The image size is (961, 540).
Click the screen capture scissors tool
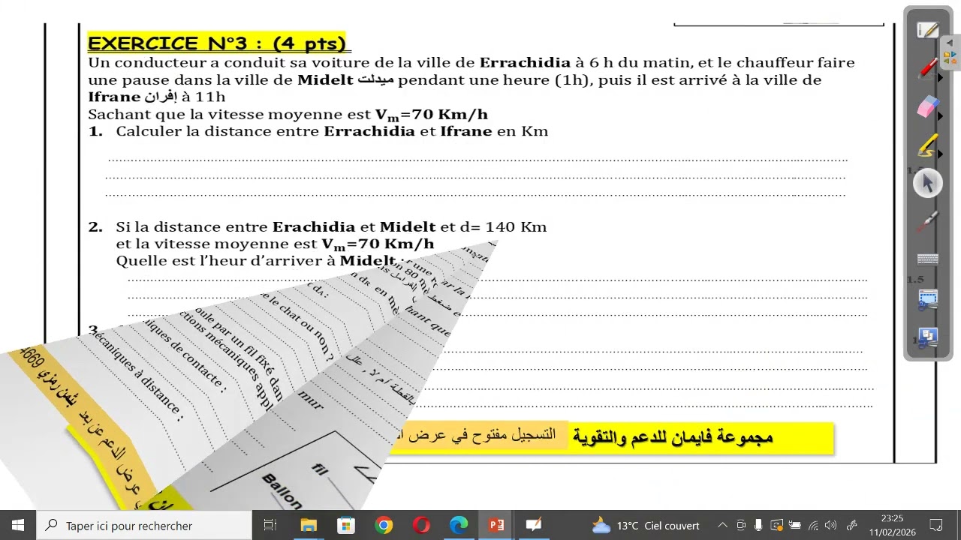(927, 298)
